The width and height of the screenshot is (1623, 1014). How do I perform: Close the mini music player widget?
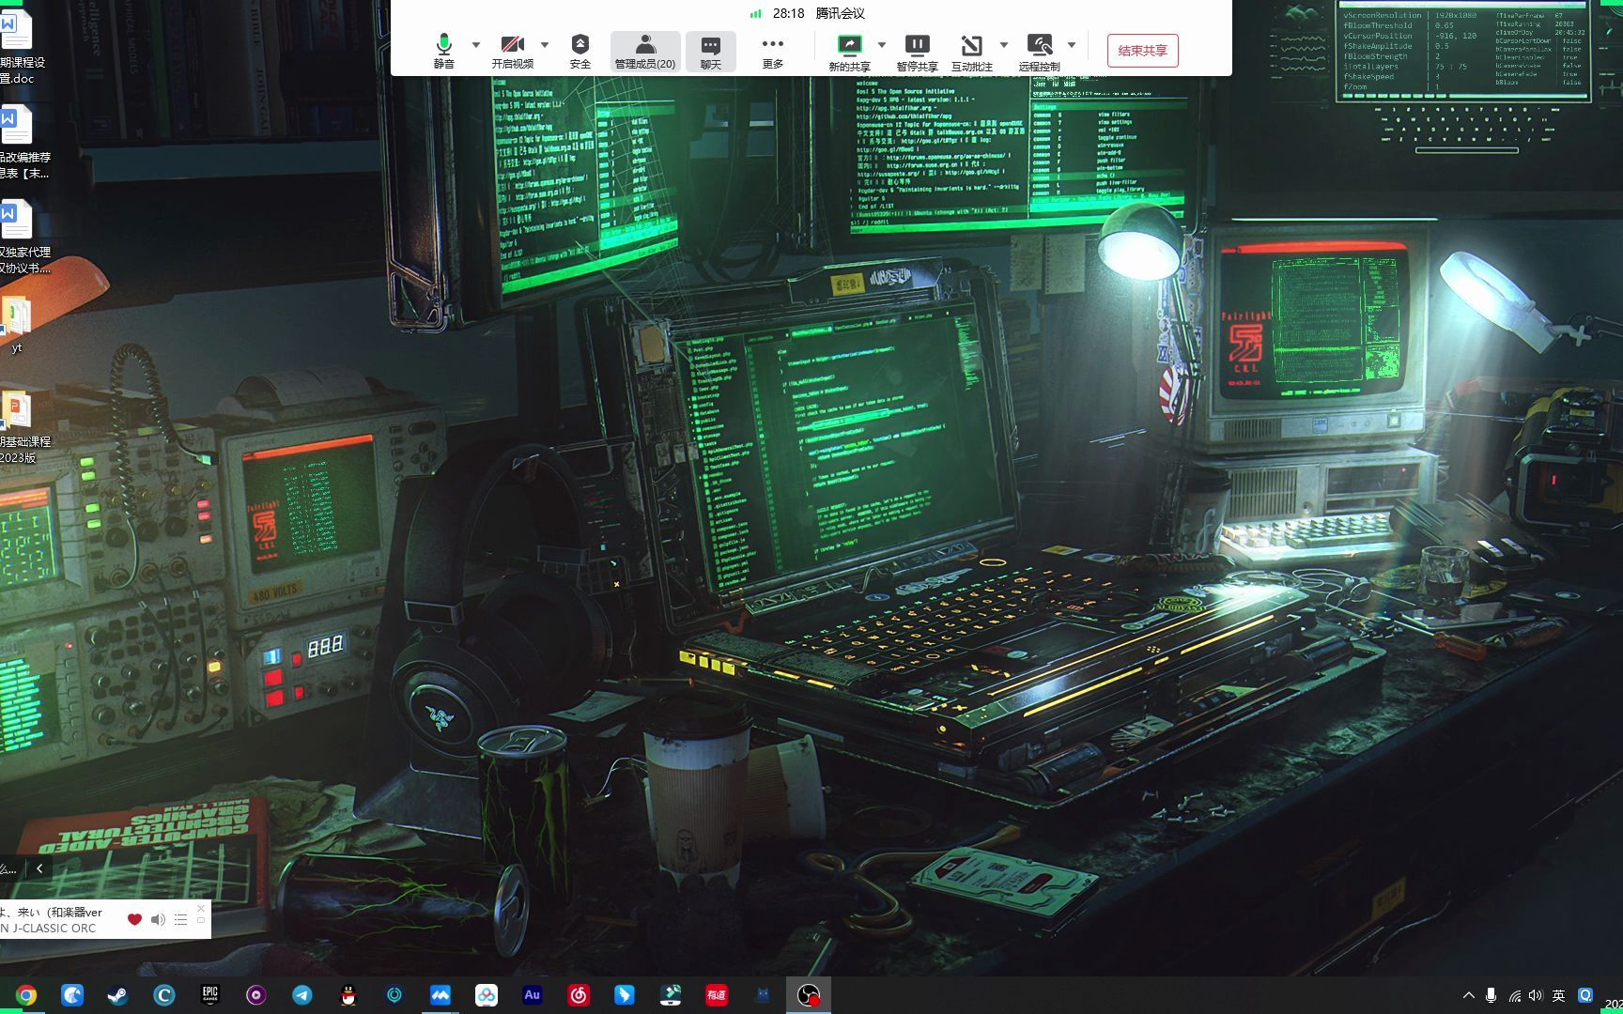pyautogui.click(x=201, y=908)
